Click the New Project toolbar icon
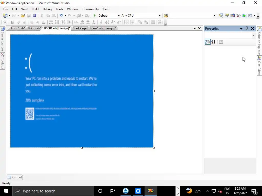 tap(5, 16)
